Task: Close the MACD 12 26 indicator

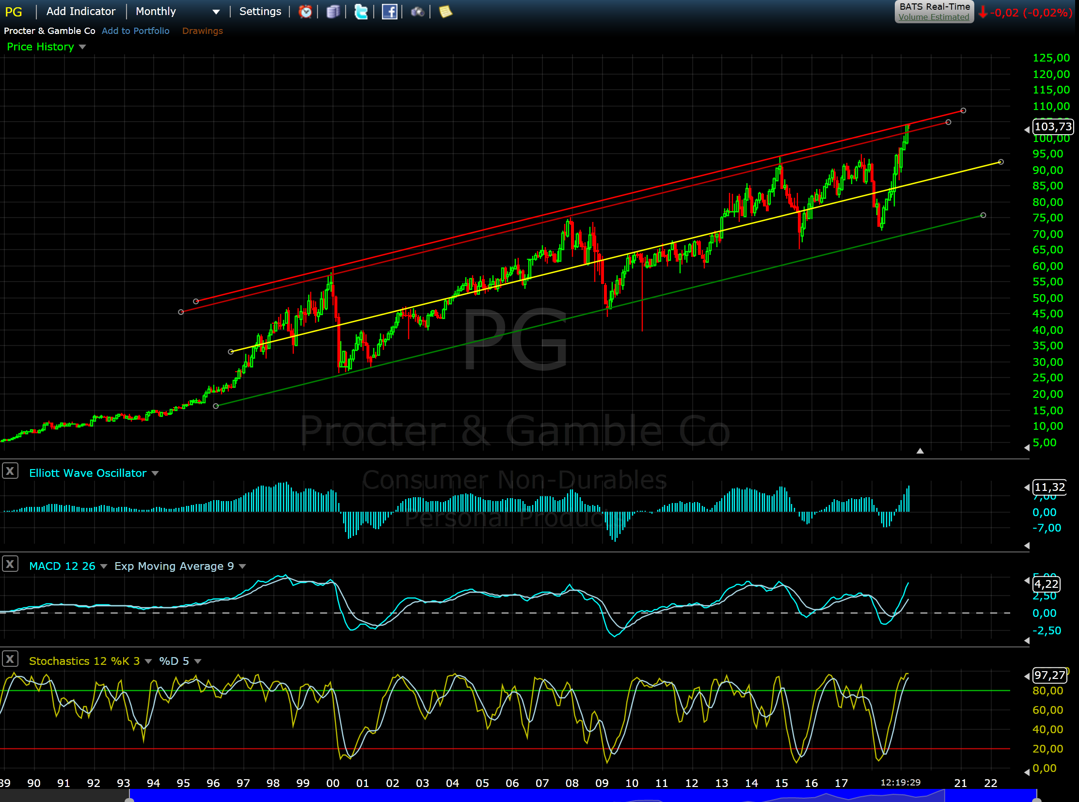Action: (10, 564)
